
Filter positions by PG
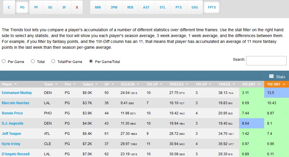point(22,7)
